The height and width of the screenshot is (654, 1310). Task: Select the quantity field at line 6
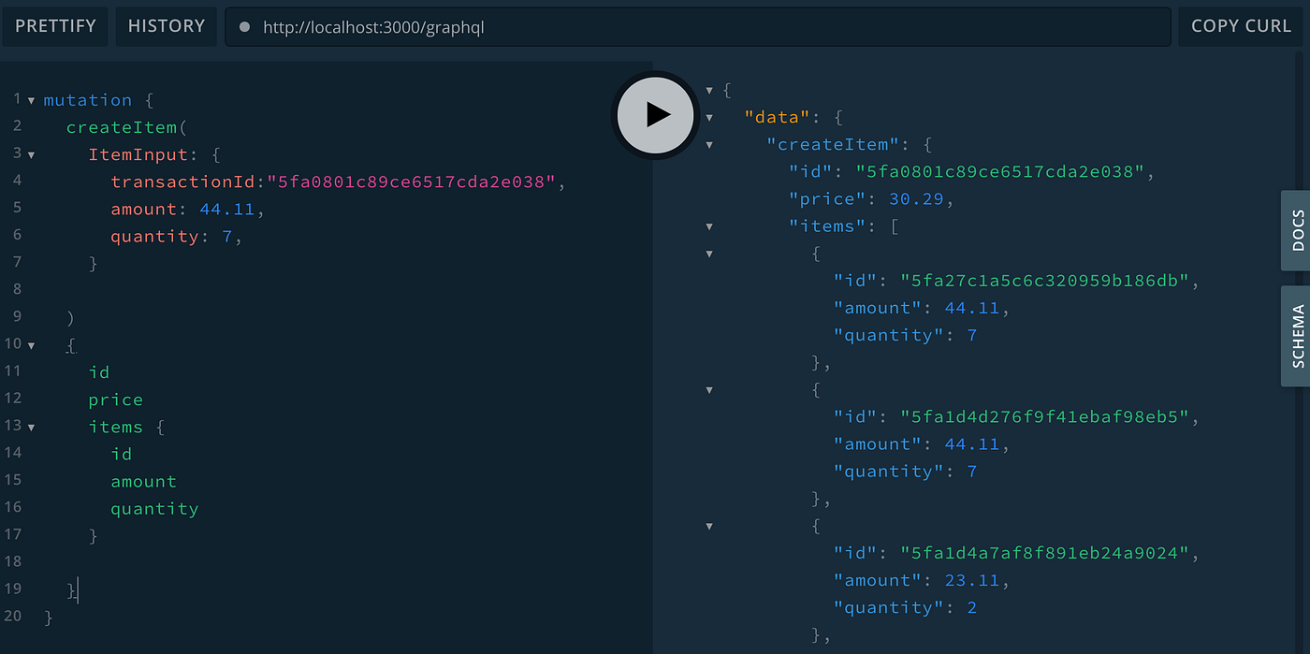click(155, 236)
